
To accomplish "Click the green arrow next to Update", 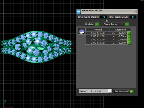I will point(97,24).
